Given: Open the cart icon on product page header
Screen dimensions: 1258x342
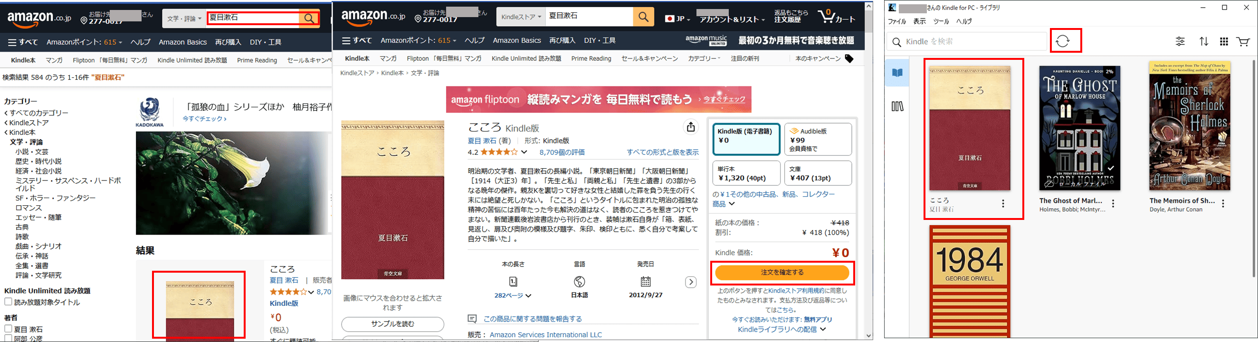Looking at the screenshot, I should click(x=837, y=17).
